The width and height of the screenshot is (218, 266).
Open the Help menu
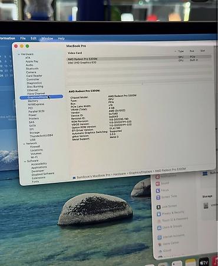tap(61, 38)
